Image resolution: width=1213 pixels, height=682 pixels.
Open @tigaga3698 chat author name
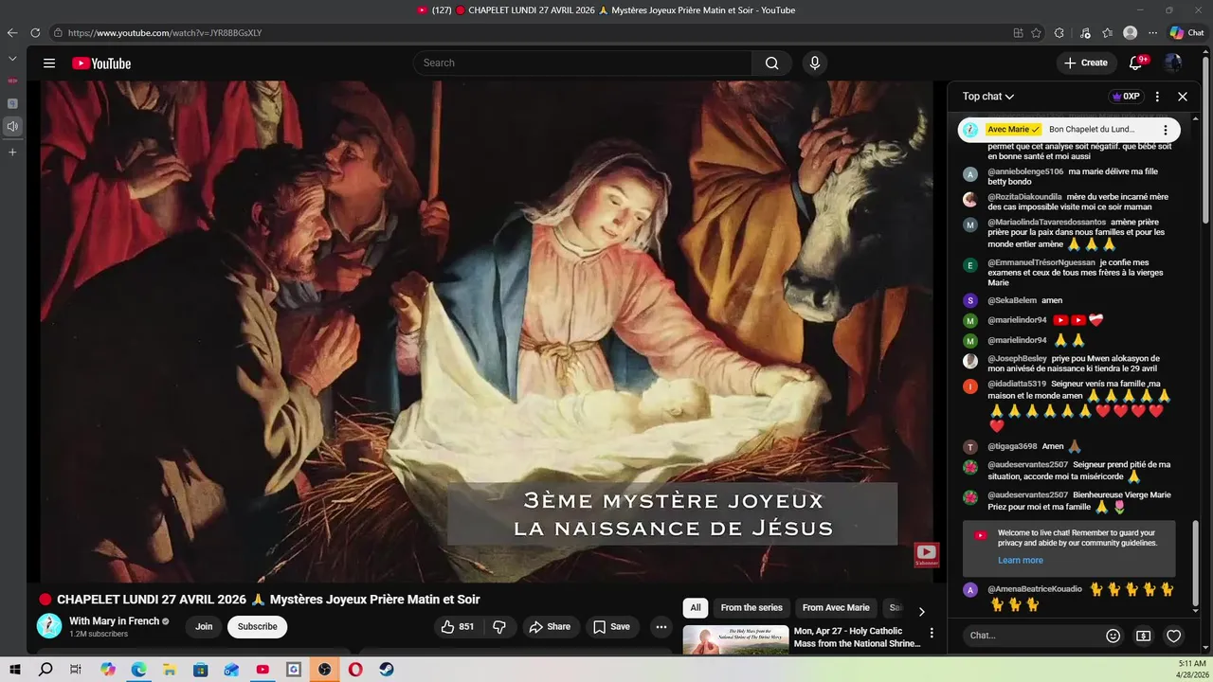click(x=1012, y=446)
